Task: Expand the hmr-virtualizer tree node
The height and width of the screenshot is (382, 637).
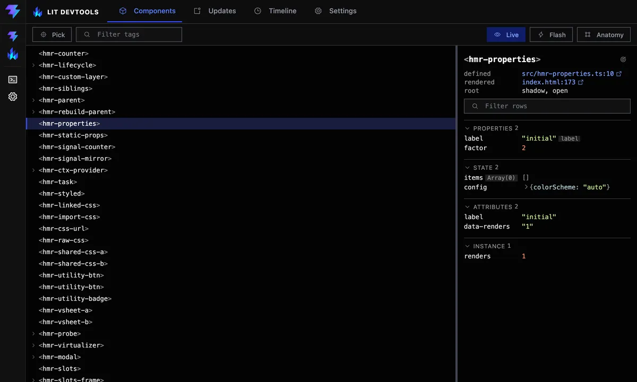Action: coord(33,345)
